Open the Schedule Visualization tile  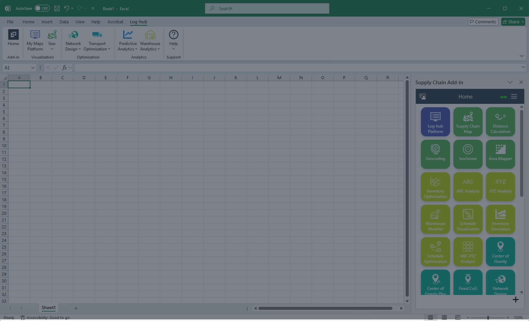(x=468, y=219)
